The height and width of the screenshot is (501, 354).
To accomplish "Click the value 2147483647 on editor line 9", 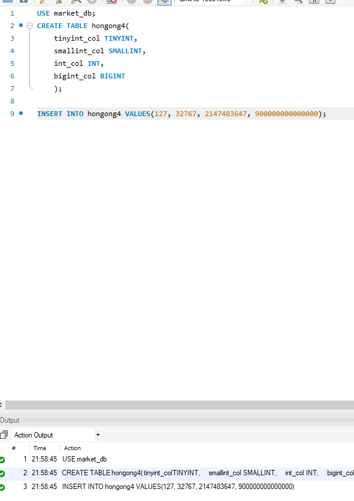I will pos(226,114).
